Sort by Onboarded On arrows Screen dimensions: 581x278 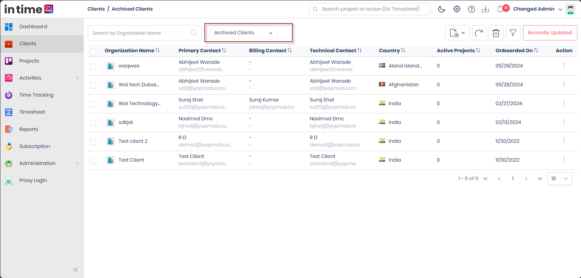point(536,50)
